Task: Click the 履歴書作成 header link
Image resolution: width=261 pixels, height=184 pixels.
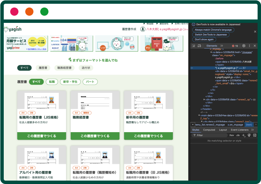Action: (x=129, y=29)
